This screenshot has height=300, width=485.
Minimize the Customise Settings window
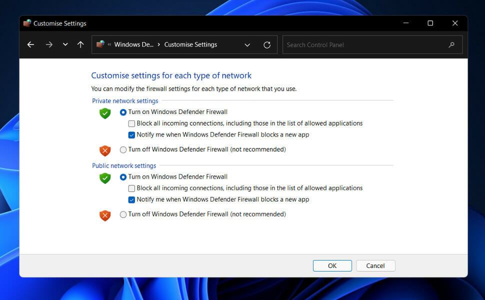click(406, 23)
